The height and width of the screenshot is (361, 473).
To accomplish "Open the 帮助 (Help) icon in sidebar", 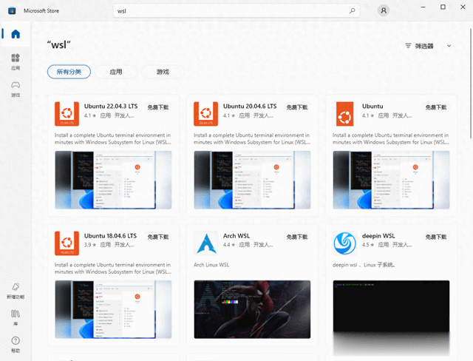I will tap(16, 344).
